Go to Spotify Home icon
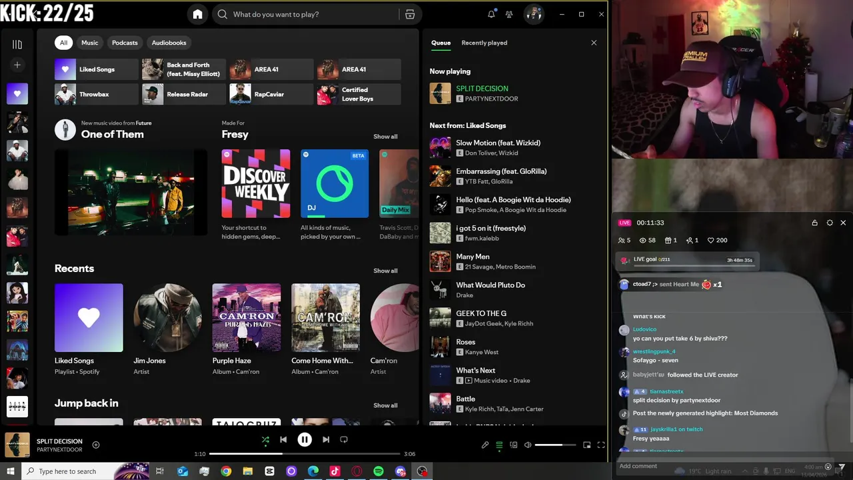This screenshot has height=480, width=853. [197, 14]
